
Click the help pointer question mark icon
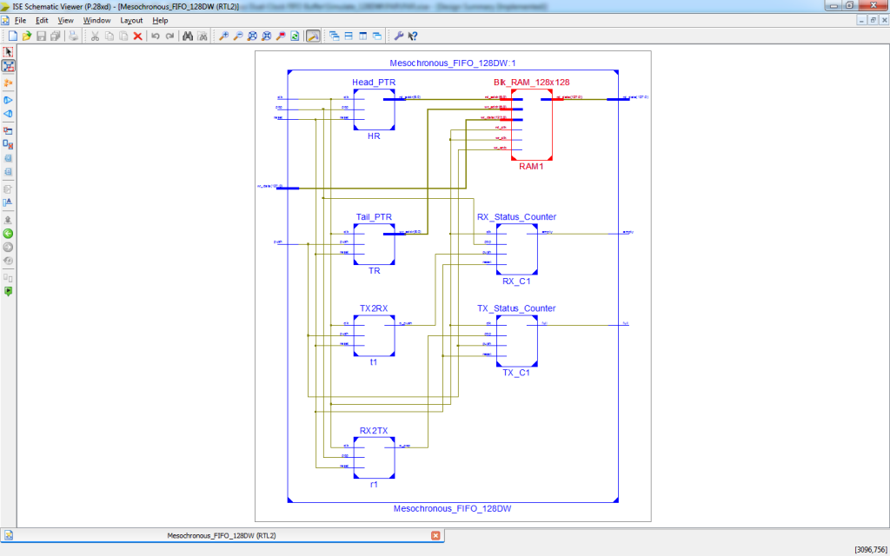point(413,36)
